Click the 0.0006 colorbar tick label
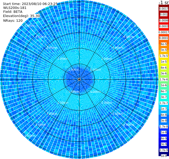169x159 pixels. [x=164, y=20]
